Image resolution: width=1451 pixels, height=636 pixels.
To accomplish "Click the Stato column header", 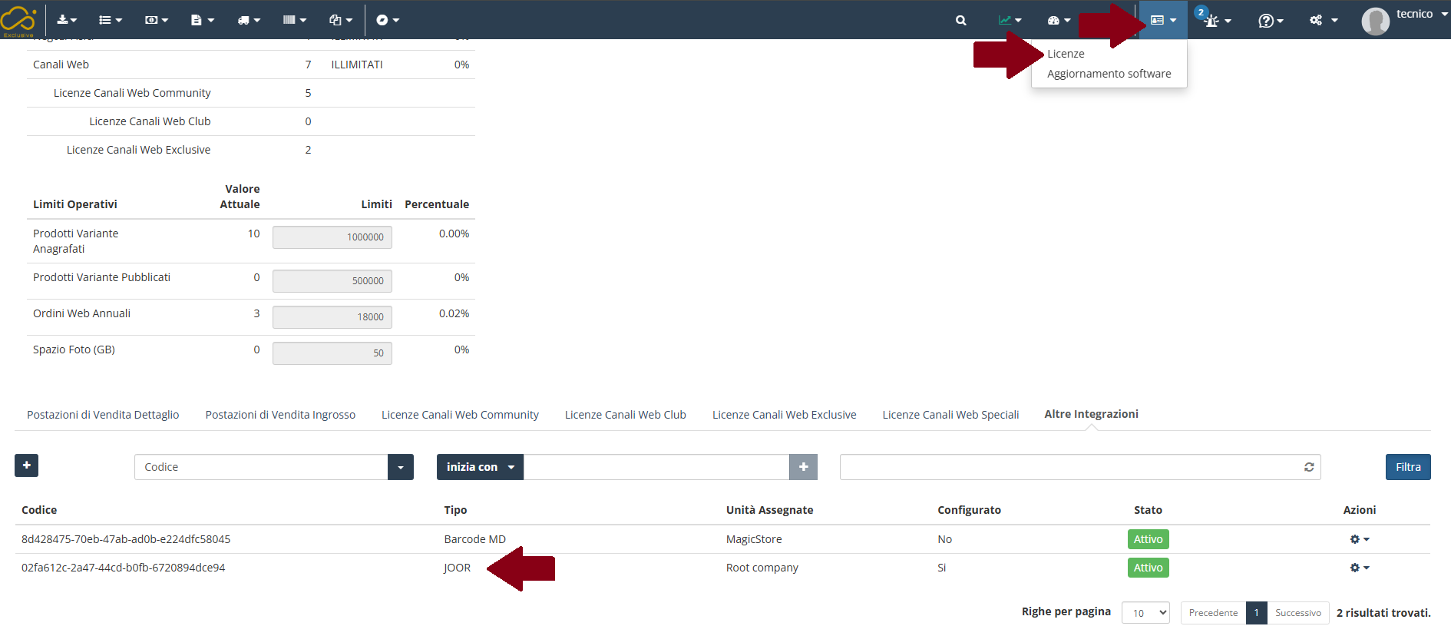I will pyautogui.click(x=1148, y=510).
